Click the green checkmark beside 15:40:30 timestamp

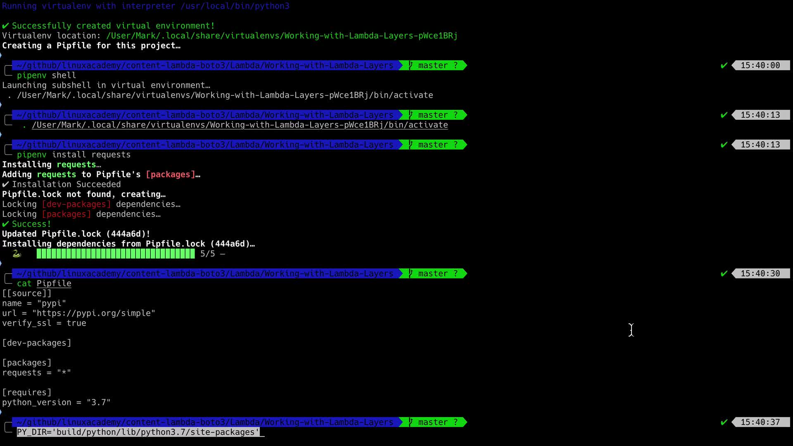pos(724,274)
